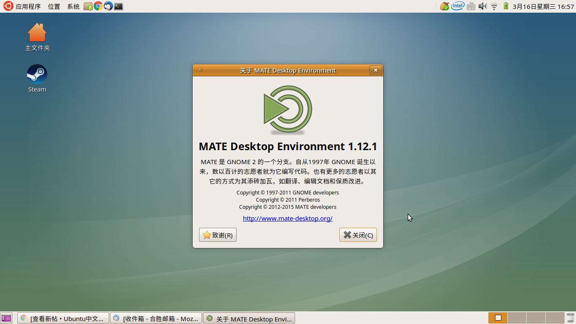576x324 pixels.
Task: Open the http://www.mate-desktop.org/ link
Action: [x=288, y=219]
